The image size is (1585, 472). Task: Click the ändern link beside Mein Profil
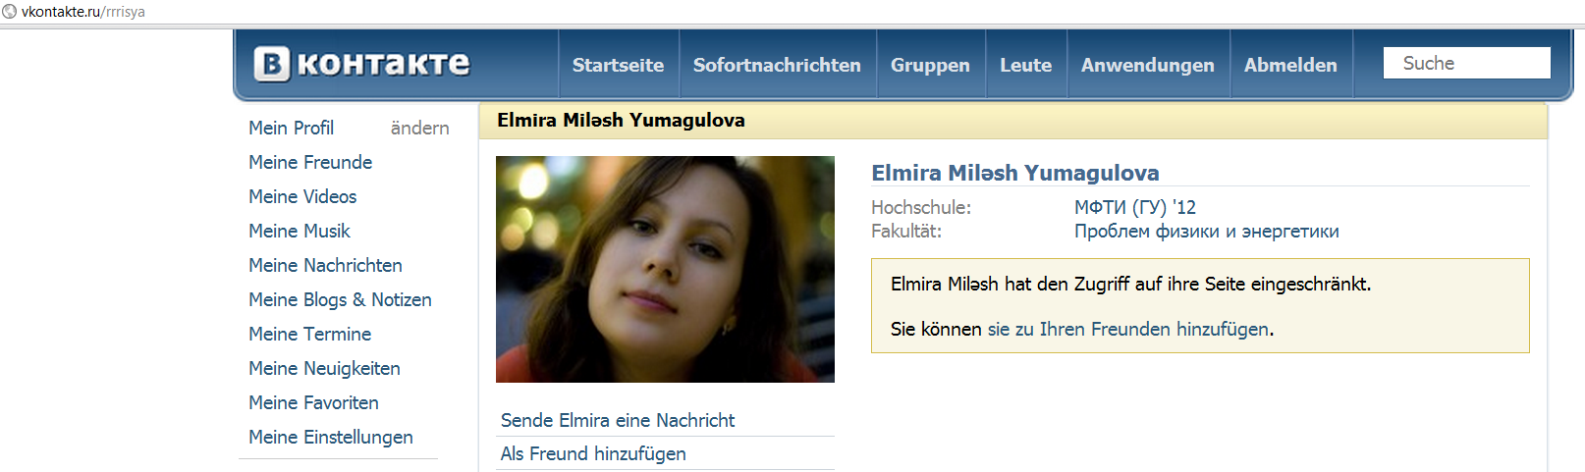(419, 128)
